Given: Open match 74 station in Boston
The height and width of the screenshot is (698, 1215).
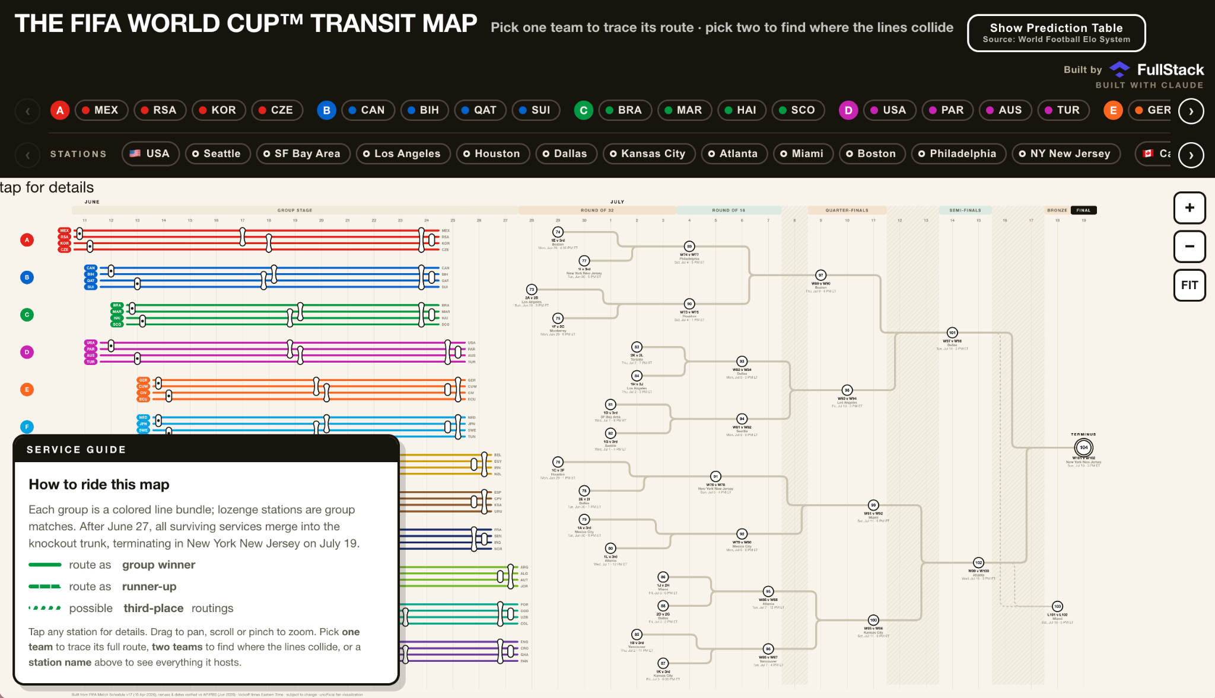Looking at the screenshot, I should point(558,232).
